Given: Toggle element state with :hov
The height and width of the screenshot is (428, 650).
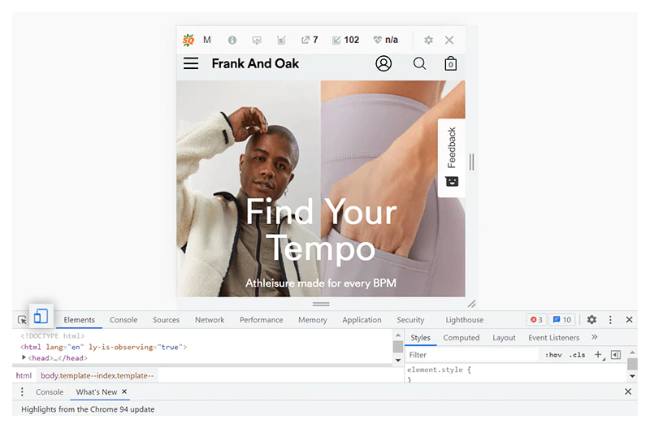Looking at the screenshot, I should coord(553,355).
